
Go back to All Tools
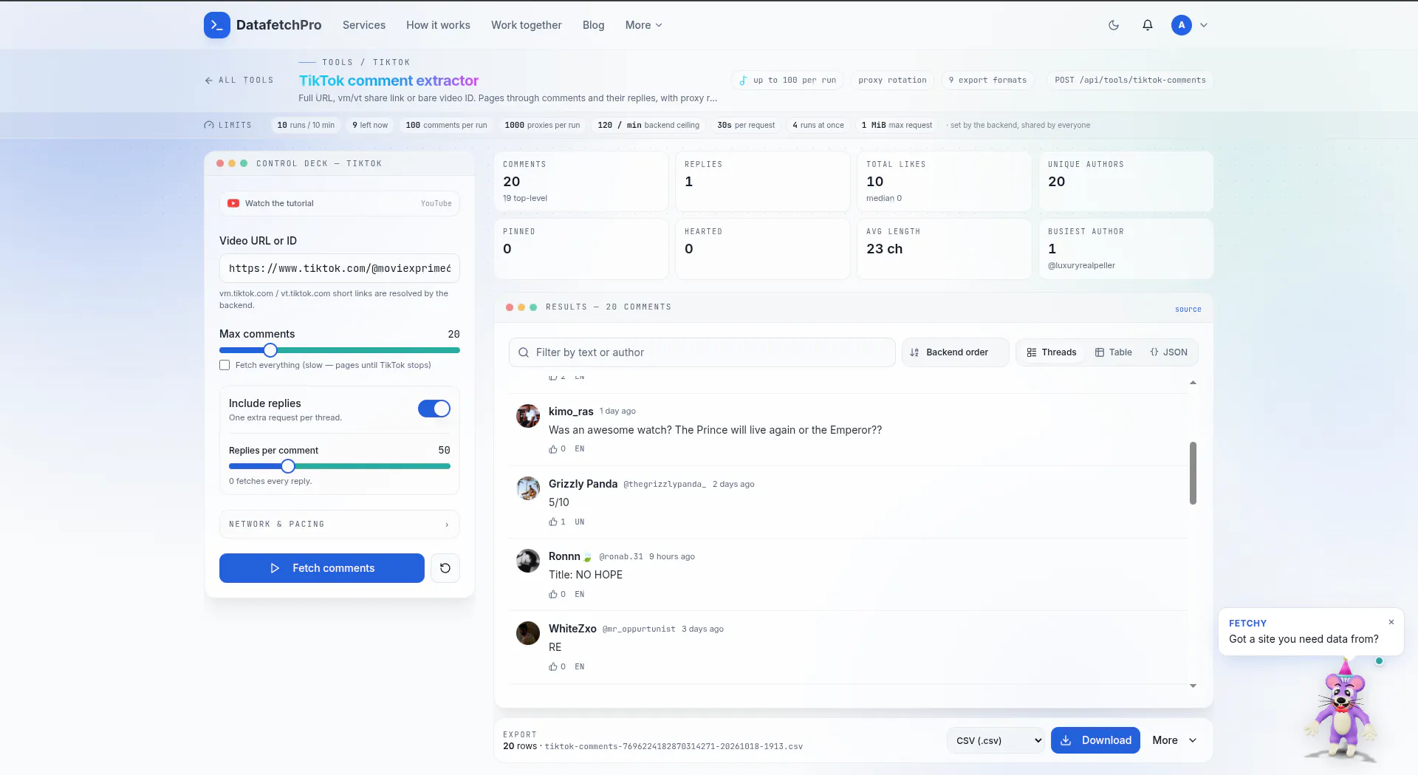point(239,81)
